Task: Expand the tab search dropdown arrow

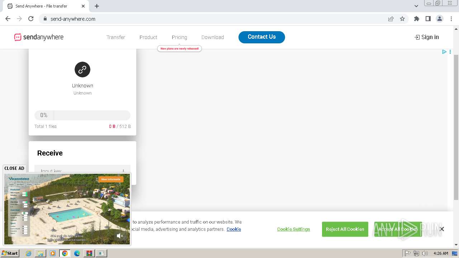Action: pos(416,6)
